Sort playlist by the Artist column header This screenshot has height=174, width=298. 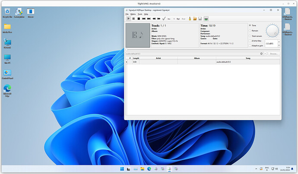[159, 58]
